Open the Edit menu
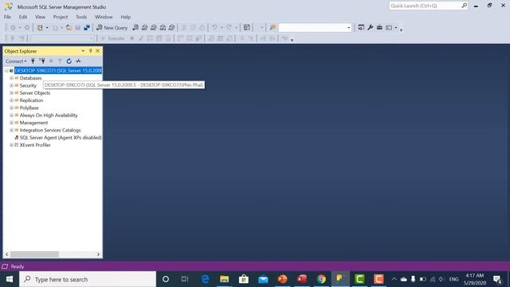The width and height of the screenshot is (510, 287). (23, 17)
